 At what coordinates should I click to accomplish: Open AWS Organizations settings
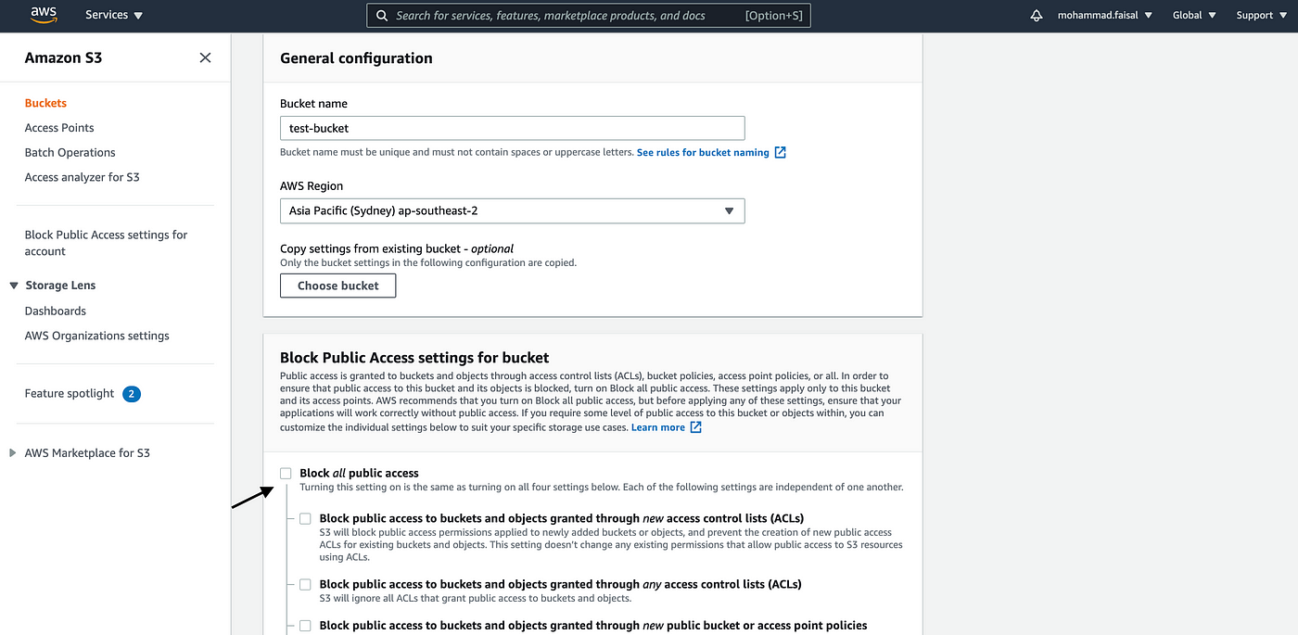[x=97, y=336]
